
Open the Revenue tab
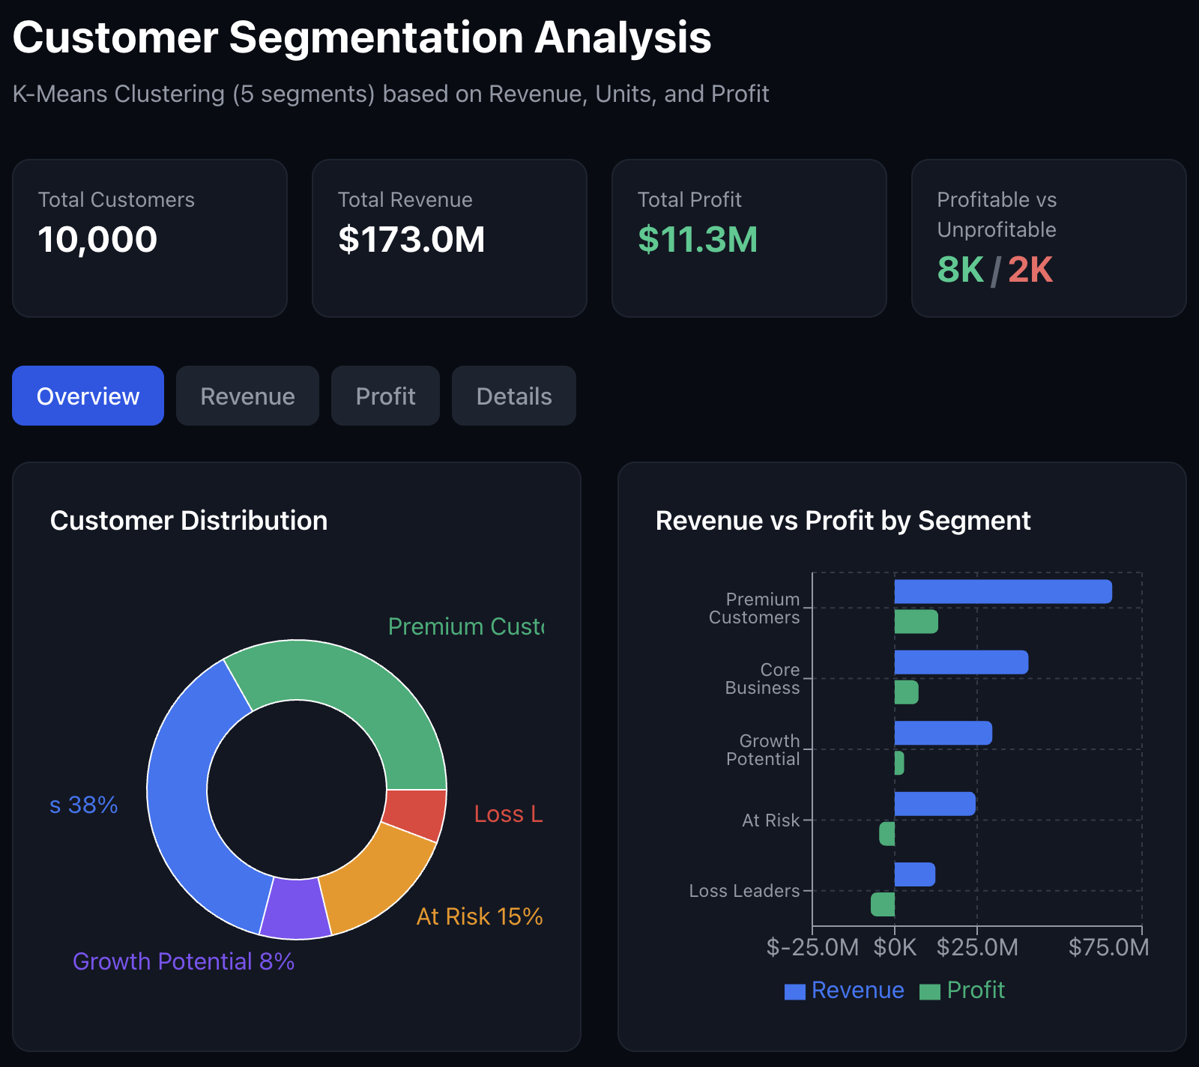point(247,396)
